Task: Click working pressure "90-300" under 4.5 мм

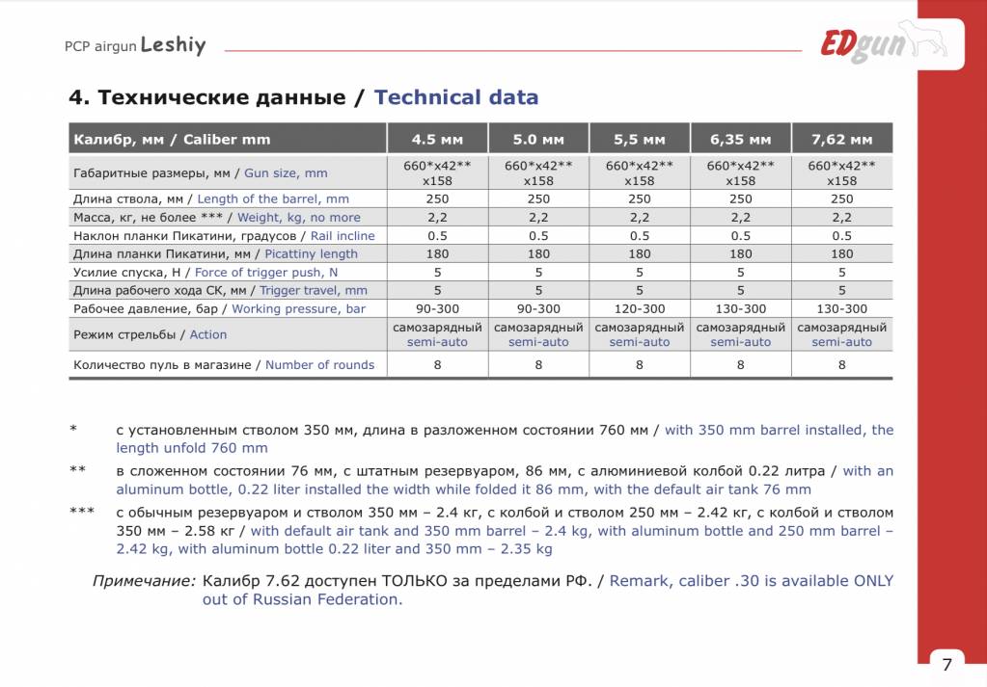Action: pos(437,308)
